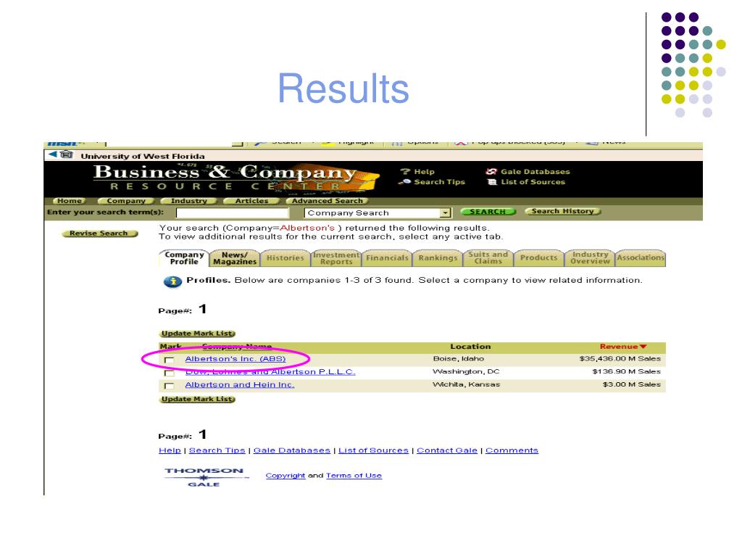Click the footer List of Sources link
Viewport: 742px width, 557px height.
tap(373, 450)
